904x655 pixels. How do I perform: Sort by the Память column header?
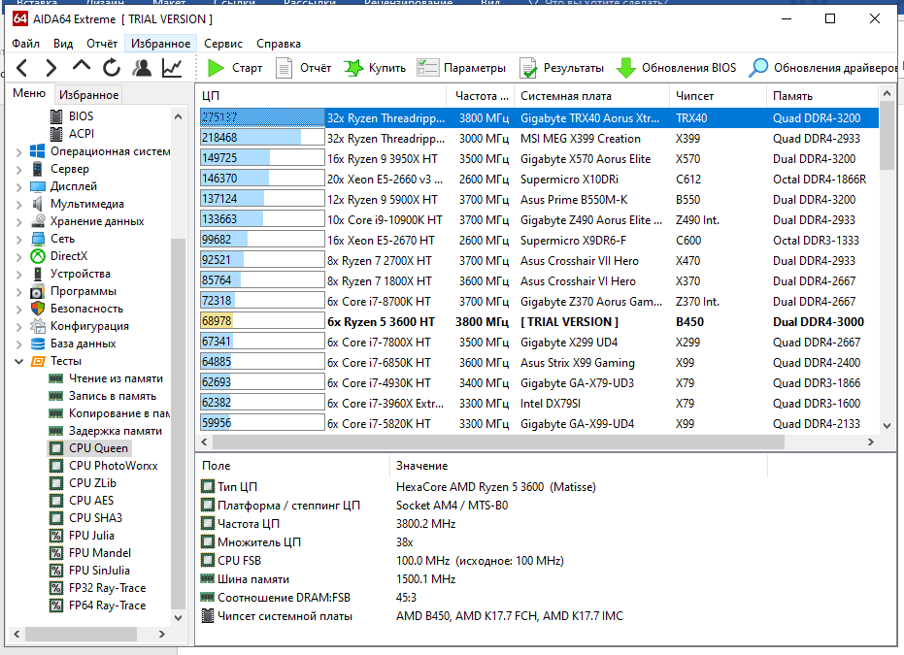point(822,96)
